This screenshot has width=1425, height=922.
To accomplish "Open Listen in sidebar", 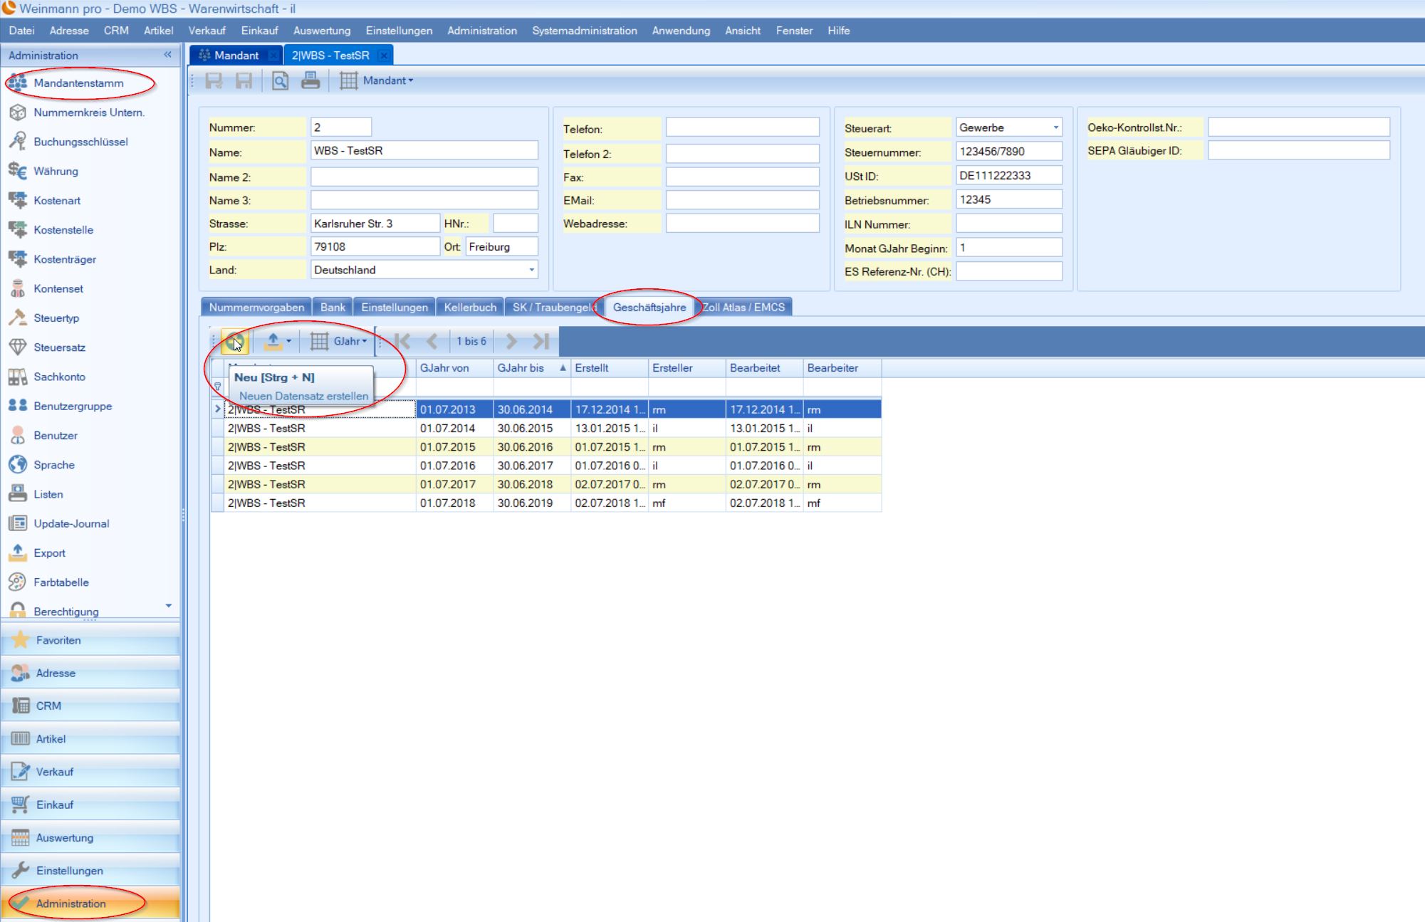I will [48, 494].
